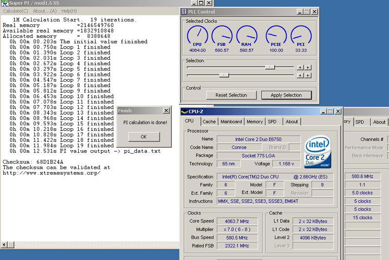This screenshot has height=260, width=389.
Task: Click the left arrow beside the lower slider
Action: (300, 75)
